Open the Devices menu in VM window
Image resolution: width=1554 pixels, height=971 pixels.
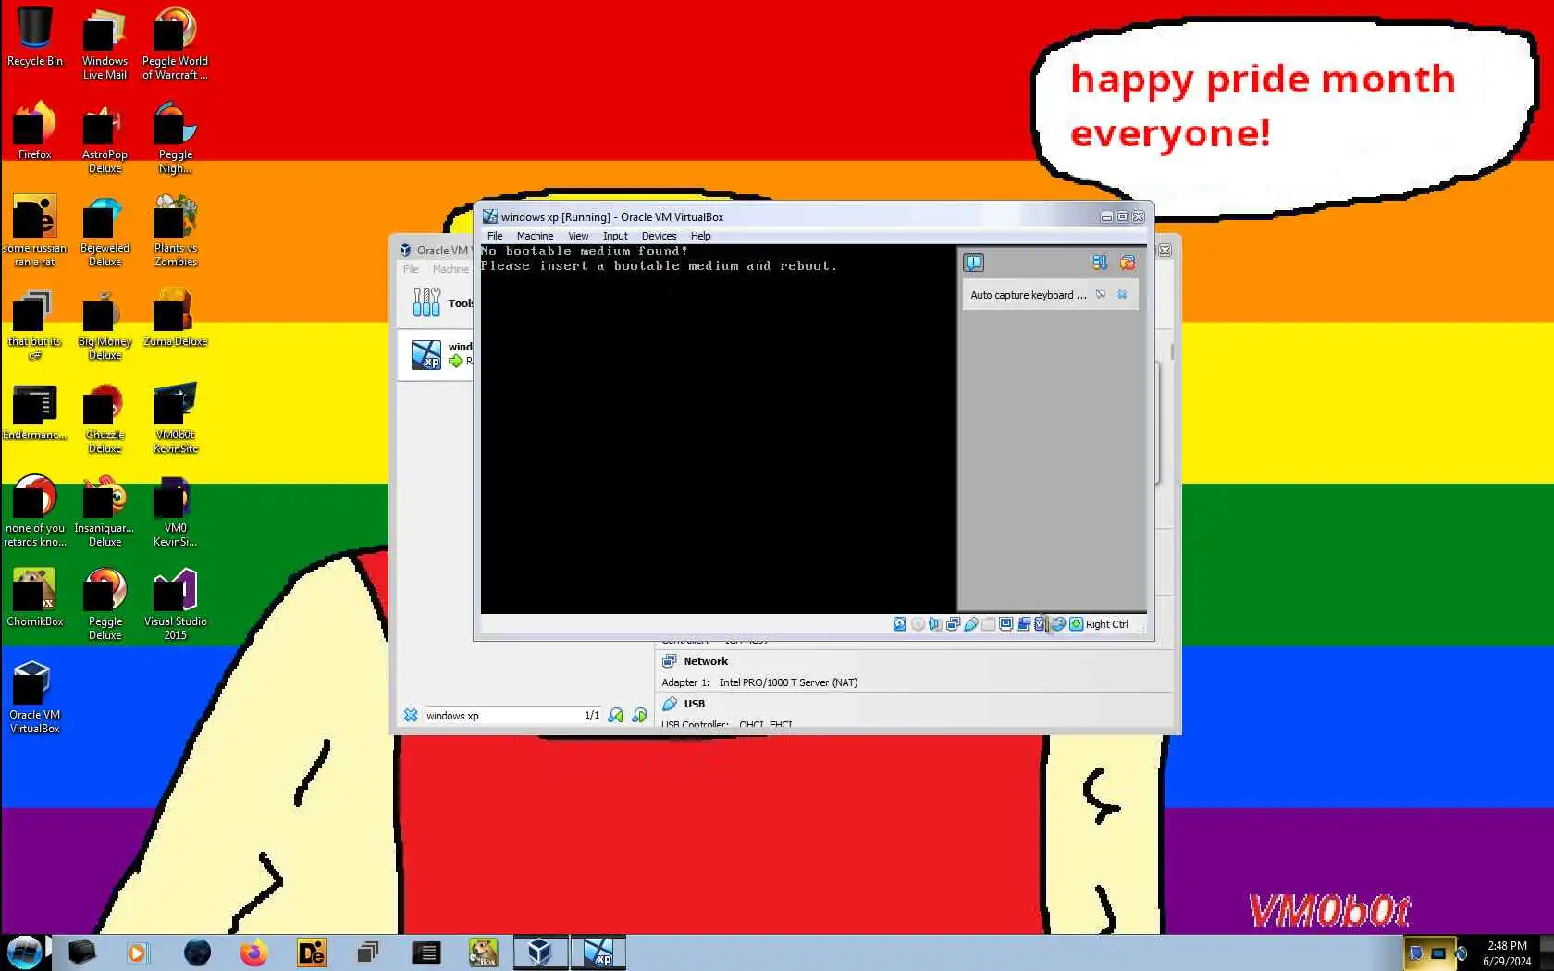click(659, 236)
